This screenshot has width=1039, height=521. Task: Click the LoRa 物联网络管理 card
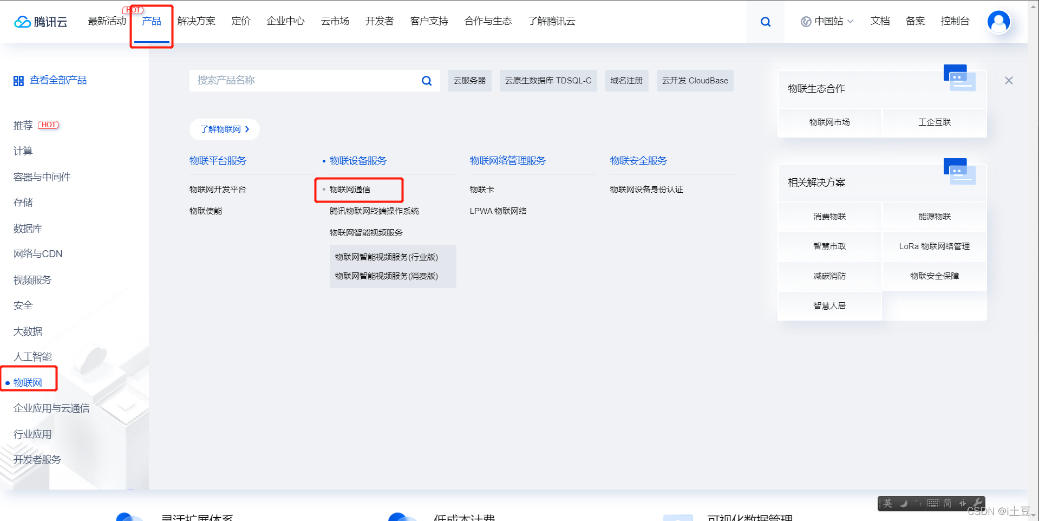point(935,246)
